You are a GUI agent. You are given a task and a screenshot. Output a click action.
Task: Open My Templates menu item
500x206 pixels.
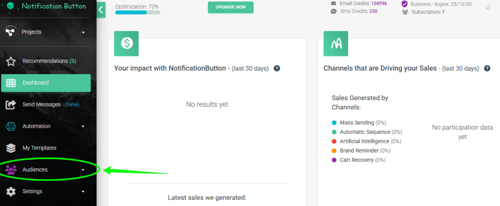[39, 148]
